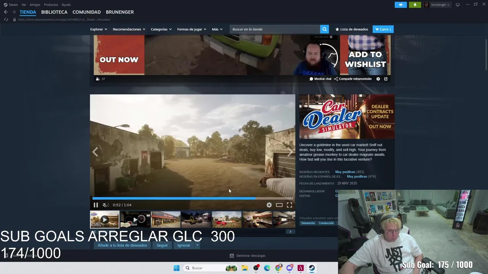488x274 pixels.
Task: Expand the wishlist options arrow next to Ignorar
Action: 197,245
